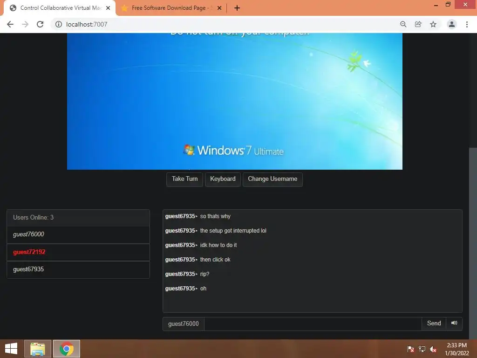Click Chrome icon in taskbar
Image resolution: width=477 pixels, height=358 pixels.
(x=67, y=349)
